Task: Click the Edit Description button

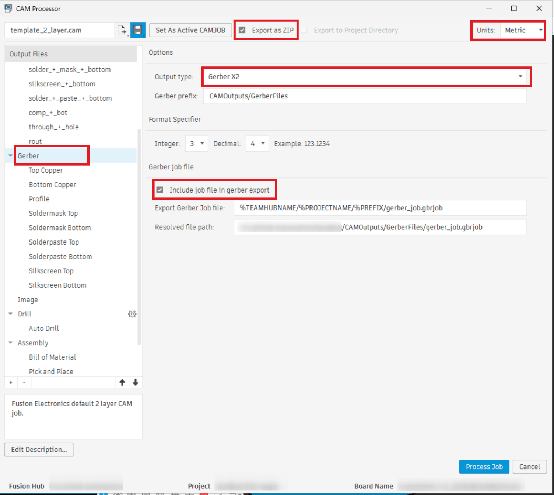Action: pyautogui.click(x=39, y=450)
